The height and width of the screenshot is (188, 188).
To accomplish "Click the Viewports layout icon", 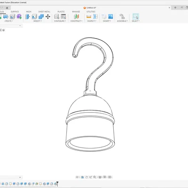I will [x=110, y=177].
